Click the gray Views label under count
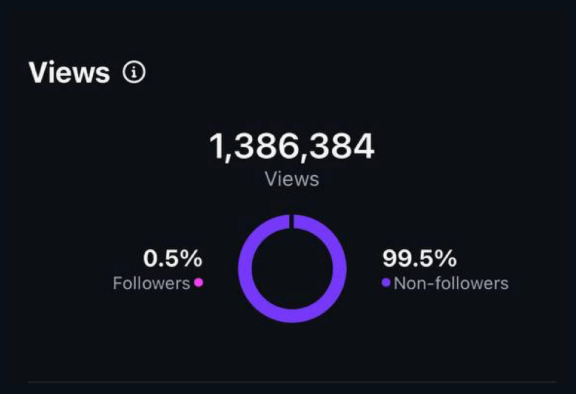The image size is (576, 394). (292, 179)
